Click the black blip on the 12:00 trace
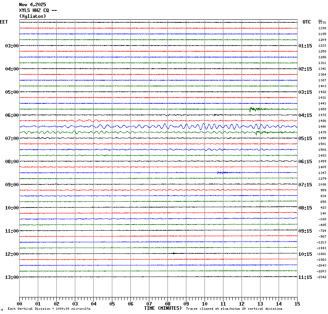Image resolution: width=328 pixels, height=314 pixels. coord(174,253)
